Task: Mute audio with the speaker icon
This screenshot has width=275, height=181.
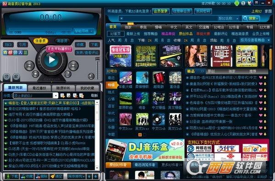Action: pyautogui.click(x=91, y=76)
